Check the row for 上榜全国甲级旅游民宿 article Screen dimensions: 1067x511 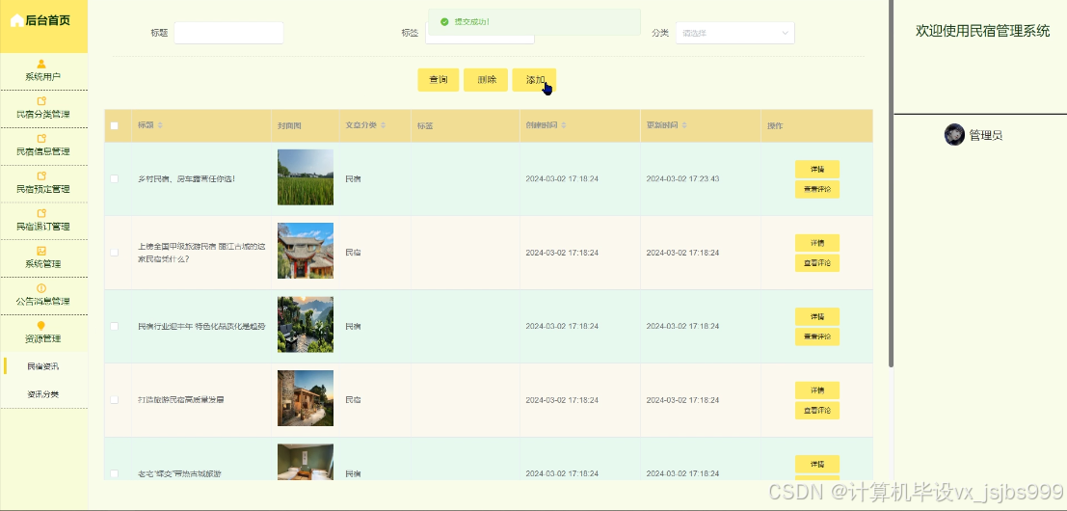pyautogui.click(x=115, y=253)
